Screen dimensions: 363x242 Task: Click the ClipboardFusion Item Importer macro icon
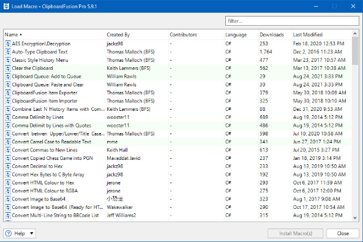8,101
